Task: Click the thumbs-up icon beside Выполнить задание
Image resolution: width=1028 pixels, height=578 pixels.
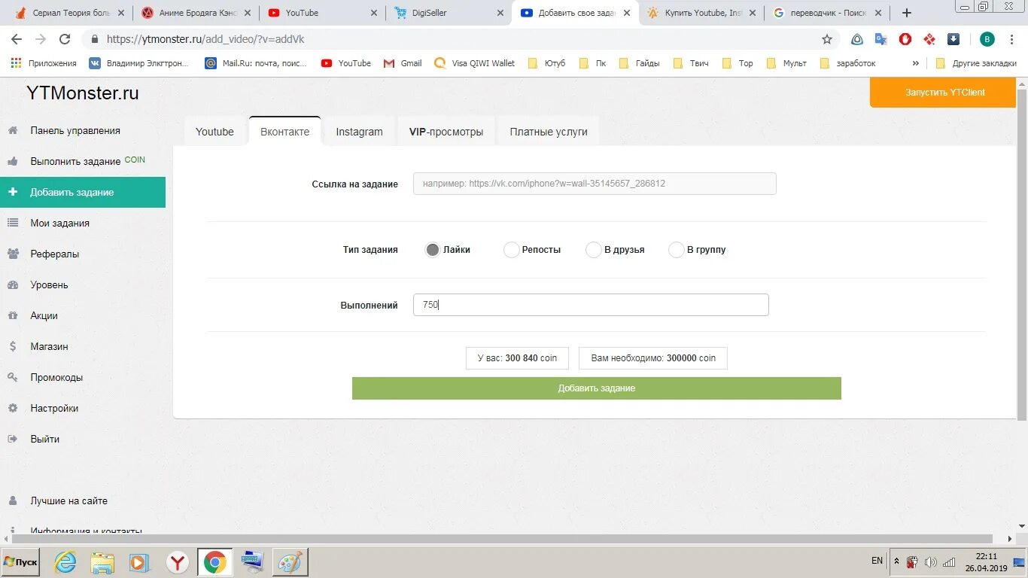Action: pyautogui.click(x=13, y=161)
